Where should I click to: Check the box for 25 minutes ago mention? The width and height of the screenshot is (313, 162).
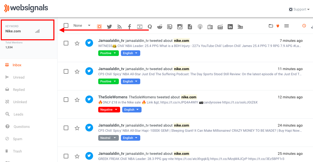[x=66, y=156]
